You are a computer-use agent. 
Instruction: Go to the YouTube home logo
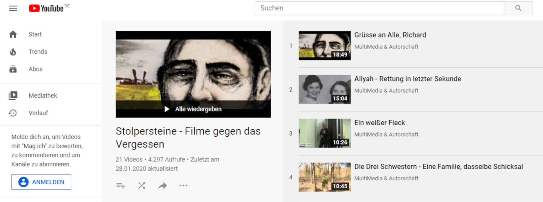46,8
